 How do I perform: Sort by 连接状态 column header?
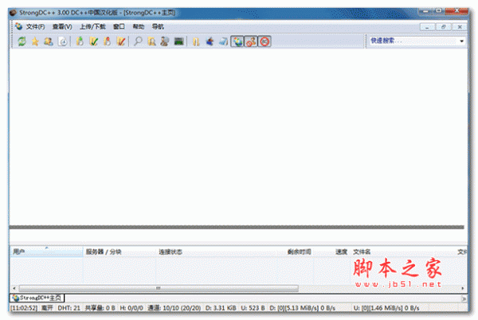coord(217,252)
